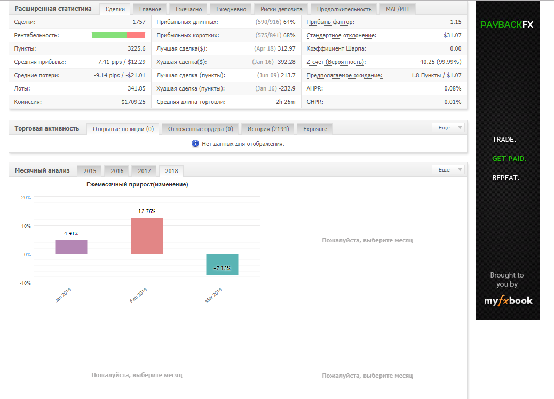This screenshot has height=399, width=554.
Task: Open the Риски депозита tab
Action: point(281,9)
